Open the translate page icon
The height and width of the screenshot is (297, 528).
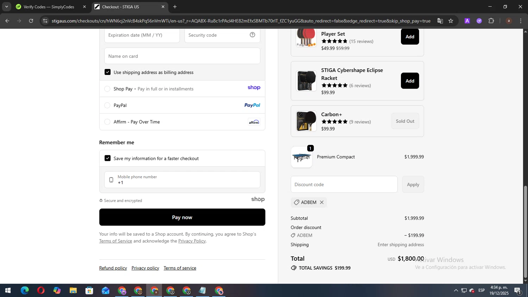click(x=440, y=21)
